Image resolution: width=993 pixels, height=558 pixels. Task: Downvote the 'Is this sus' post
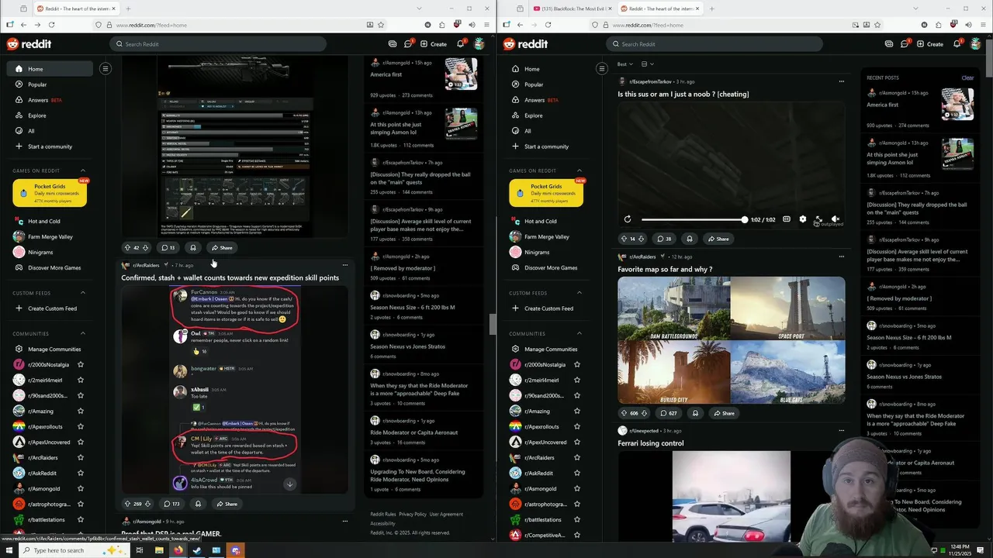coord(642,239)
